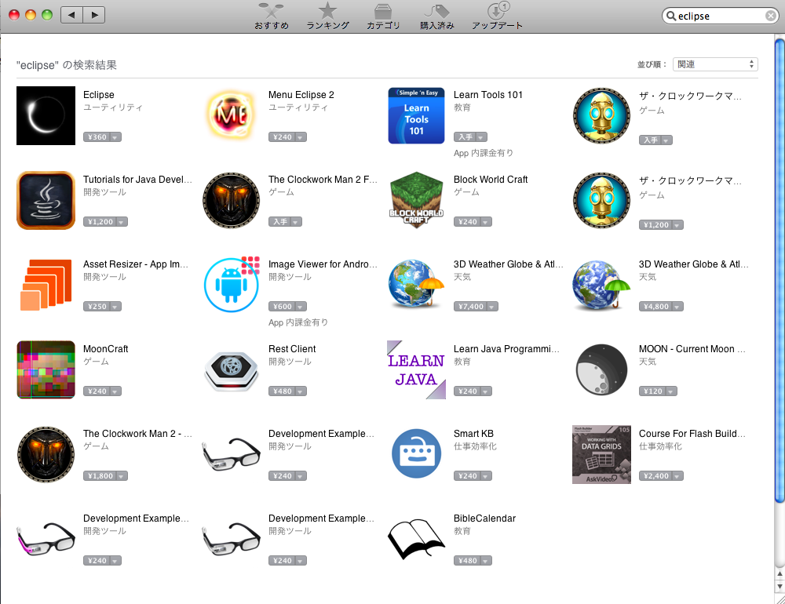Open The Clockwork Man 2 ¥1,800 icon
This screenshot has width=785, height=604.
46,454
